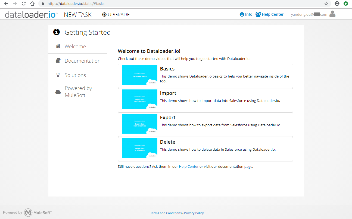Viewport: 352px width, 219px height.
Task: Click the browser address bar URL
Action: 76,4
